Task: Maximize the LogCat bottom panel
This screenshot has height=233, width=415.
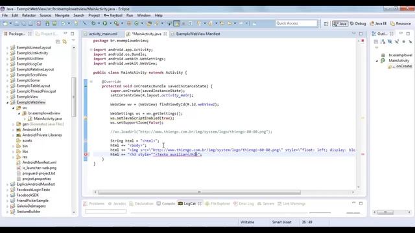Action: click(x=361, y=203)
